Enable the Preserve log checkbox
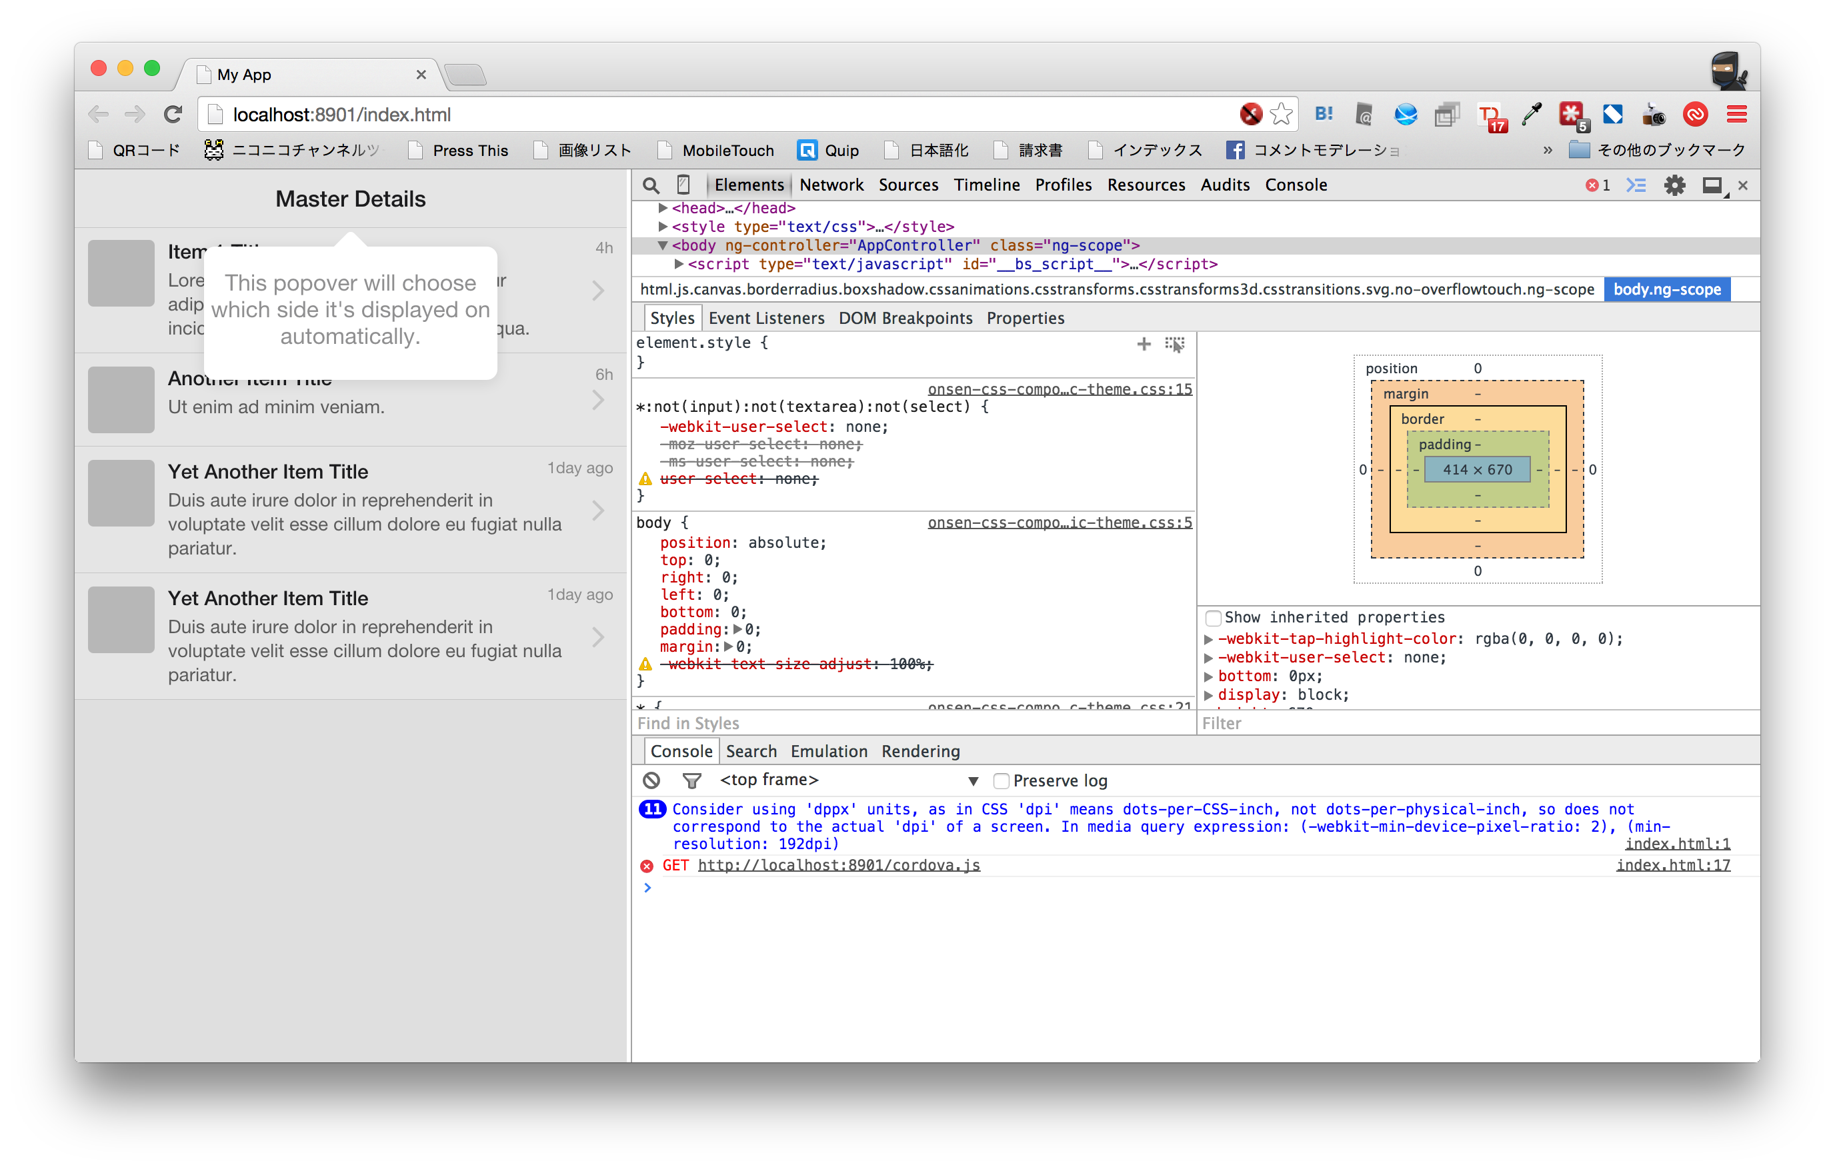Screen dimensions: 1835x1169 1002,780
